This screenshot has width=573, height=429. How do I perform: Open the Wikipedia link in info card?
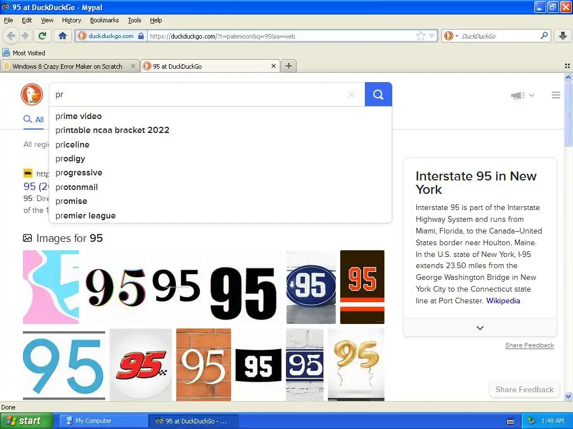(x=503, y=301)
